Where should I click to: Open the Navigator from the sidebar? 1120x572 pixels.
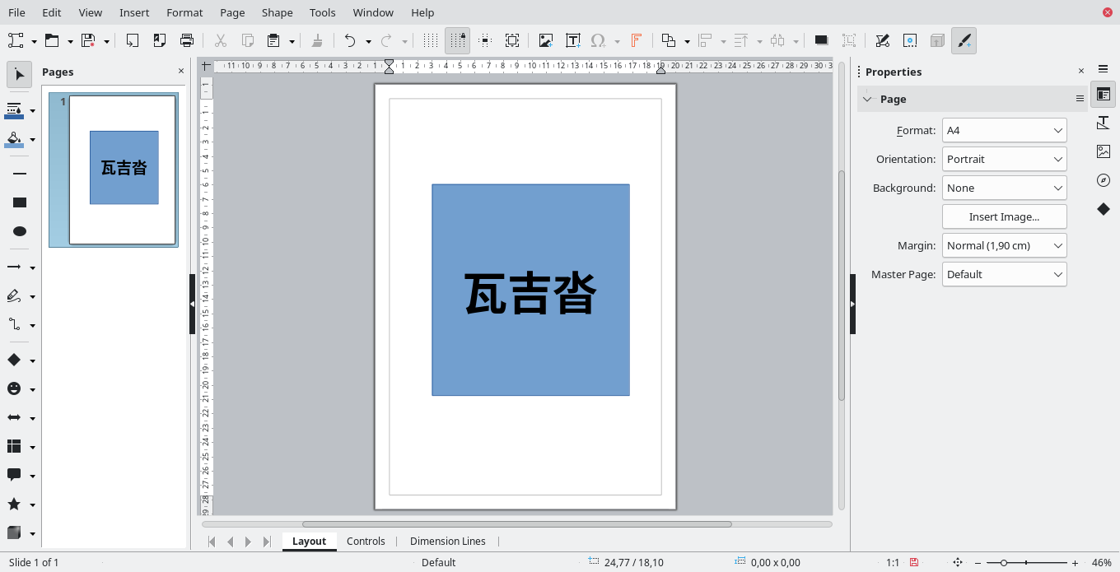1103,180
